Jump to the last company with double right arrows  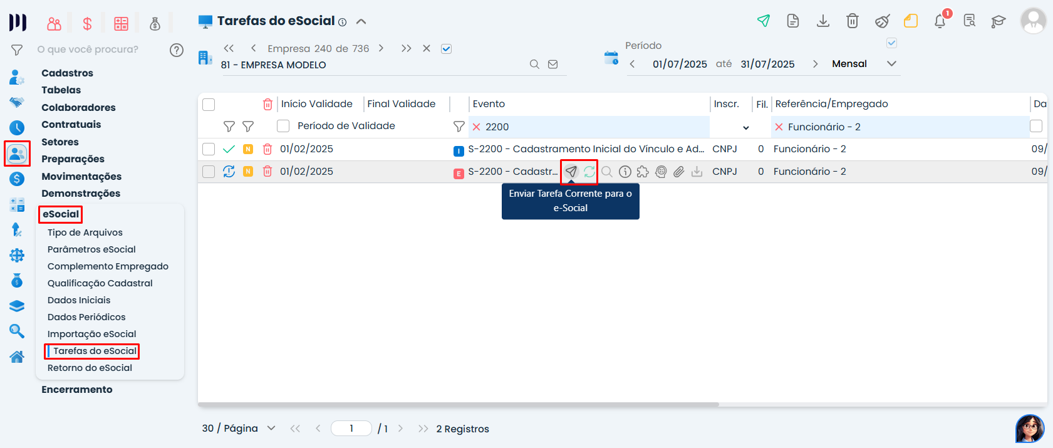pyautogui.click(x=407, y=48)
